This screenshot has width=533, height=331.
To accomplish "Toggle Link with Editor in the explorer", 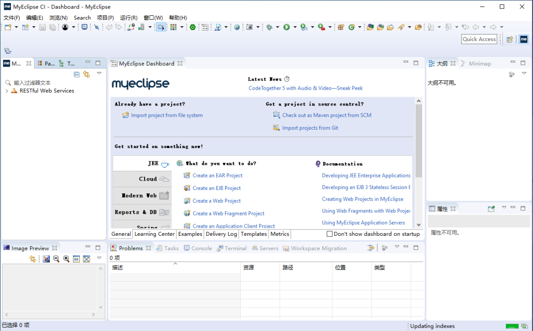I will tap(87, 74).
